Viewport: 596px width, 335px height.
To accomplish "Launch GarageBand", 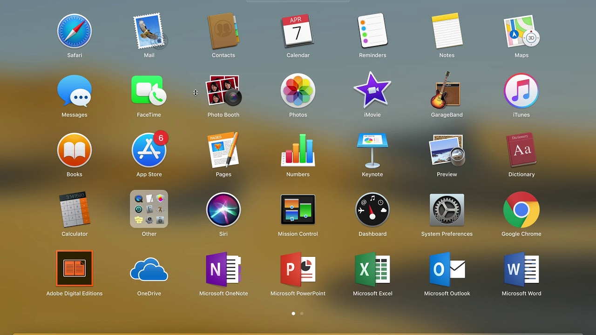I will tap(447, 91).
